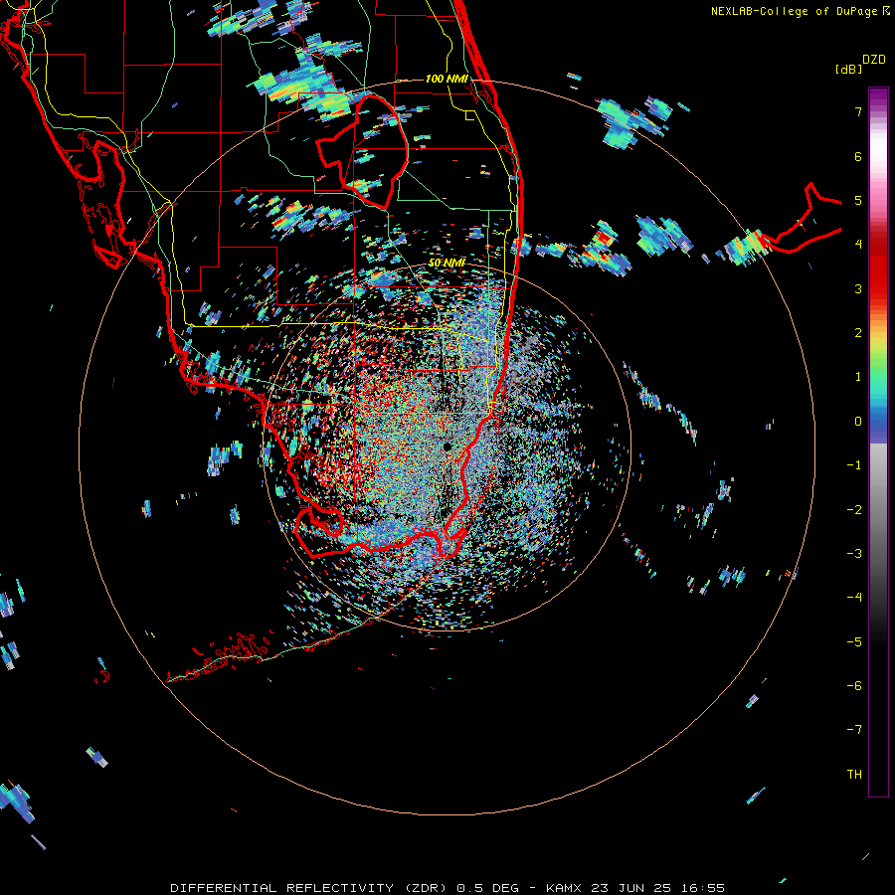Click the -6 value on the color scale
895x895 pixels.
pos(854,685)
